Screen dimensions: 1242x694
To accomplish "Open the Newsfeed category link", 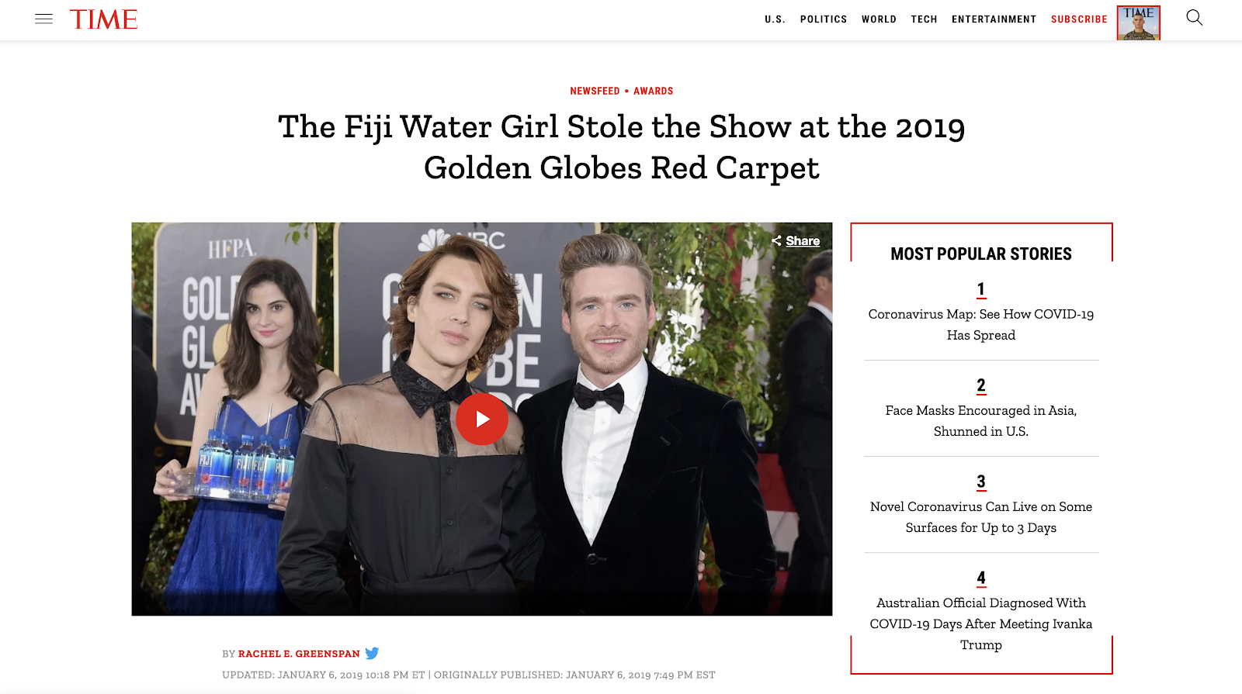I will pos(595,91).
